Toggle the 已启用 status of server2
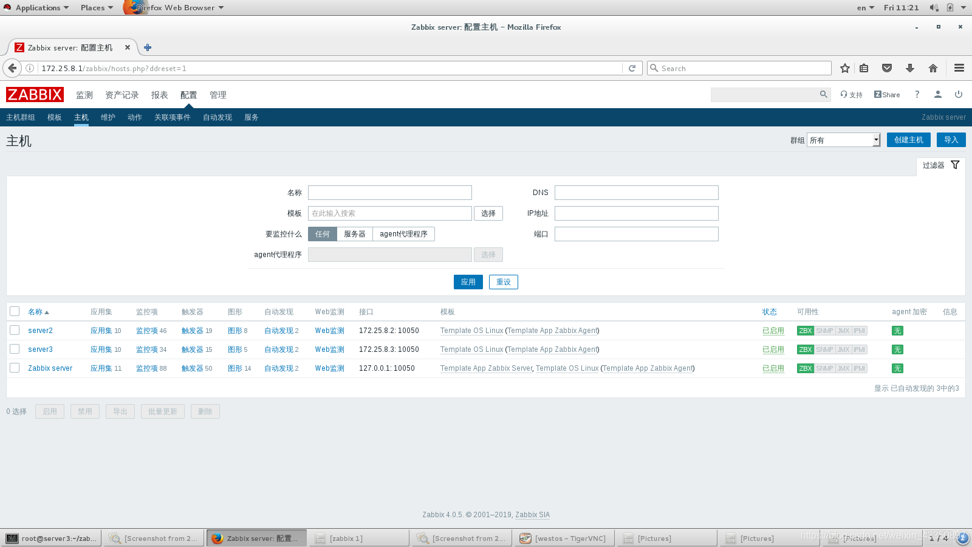 tap(773, 331)
